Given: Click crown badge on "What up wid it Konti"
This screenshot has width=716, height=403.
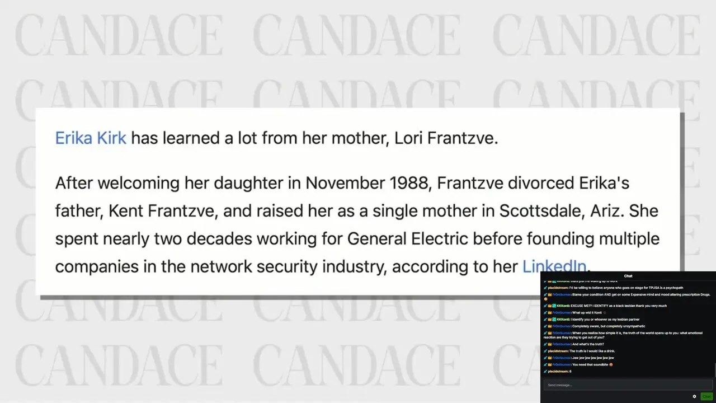Looking at the screenshot, I should point(550,313).
